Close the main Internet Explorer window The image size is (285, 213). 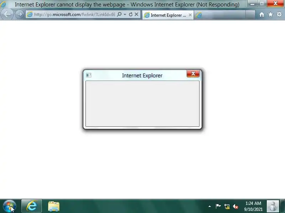pos(275,4)
